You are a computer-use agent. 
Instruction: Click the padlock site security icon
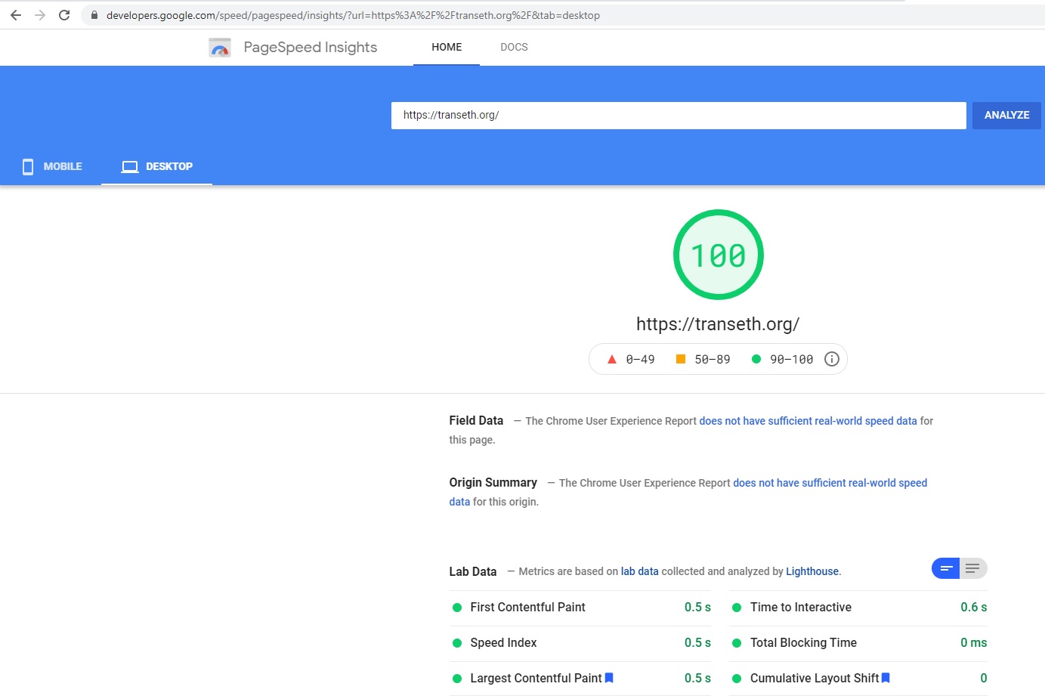(94, 15)
